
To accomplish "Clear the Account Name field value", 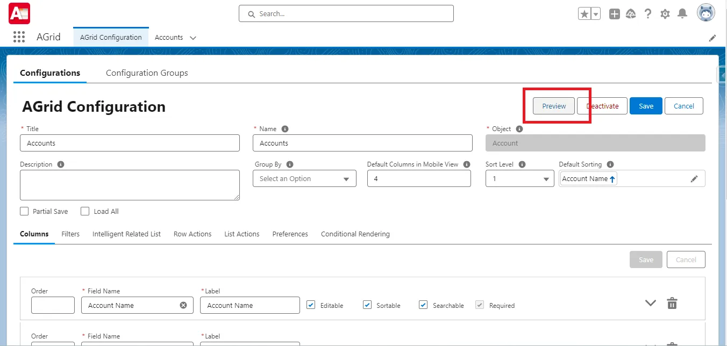I will (x=182, y=305).
